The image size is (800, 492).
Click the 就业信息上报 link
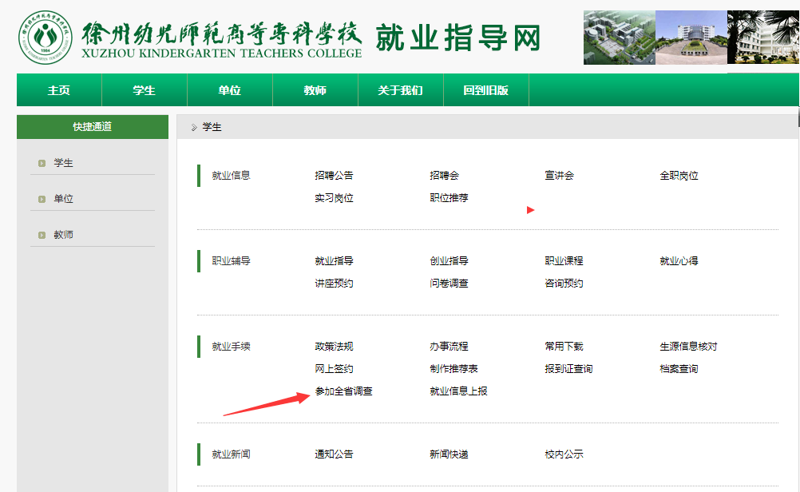click(x=458, y=391)
